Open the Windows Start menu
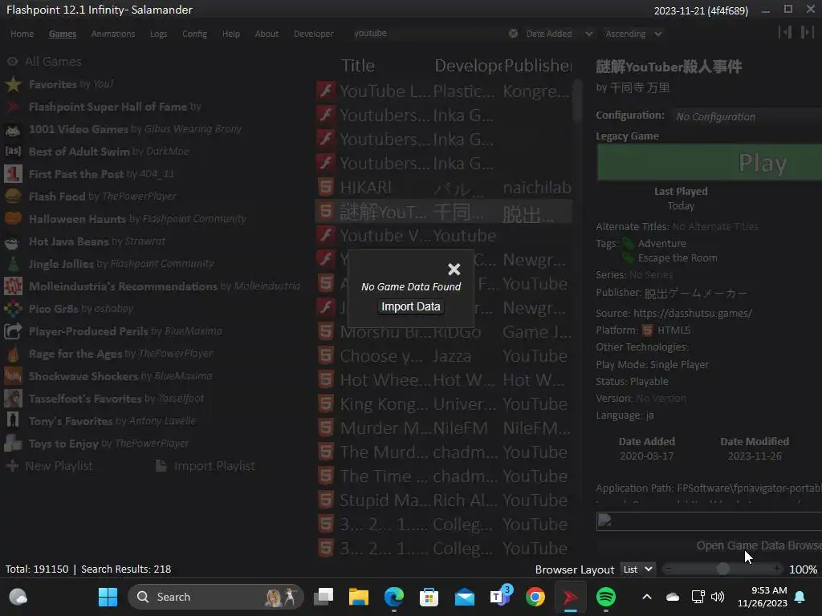Viewport: 822px width, 616px height. click(x=108, y=597)
